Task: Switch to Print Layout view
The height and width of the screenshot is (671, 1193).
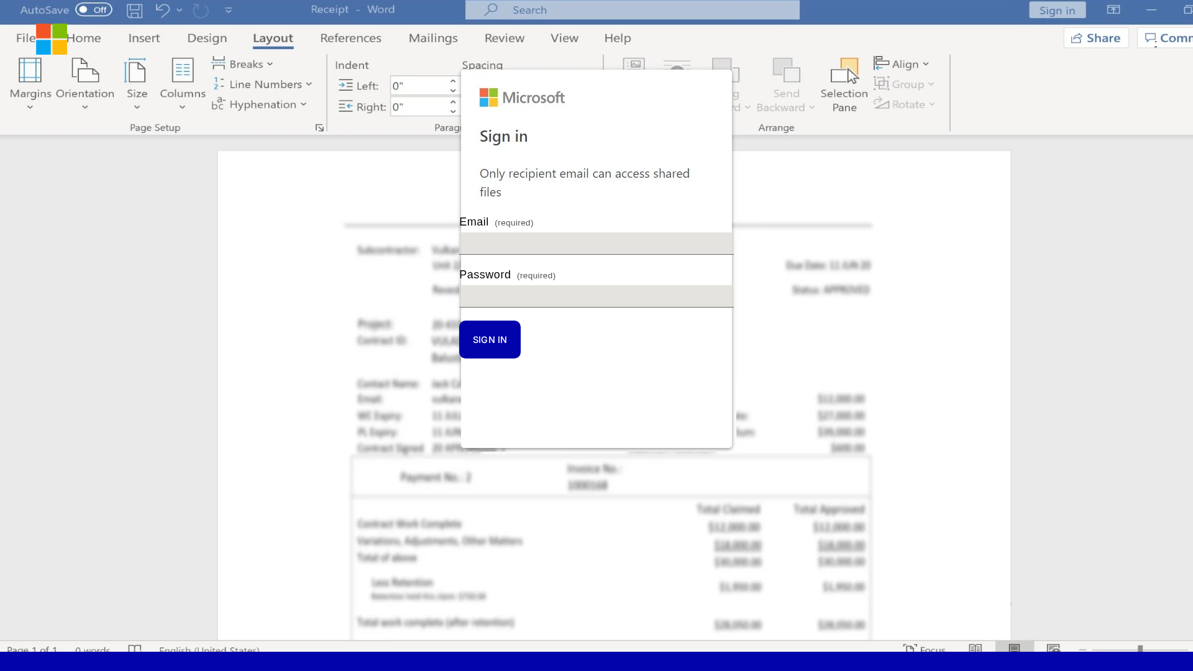Action: tap(1014, 647)
